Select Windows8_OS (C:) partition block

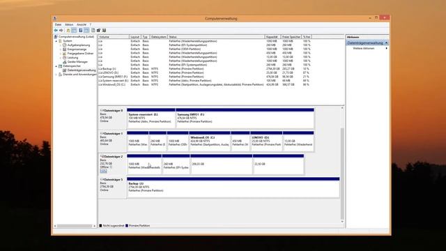(x=210, y=142)
